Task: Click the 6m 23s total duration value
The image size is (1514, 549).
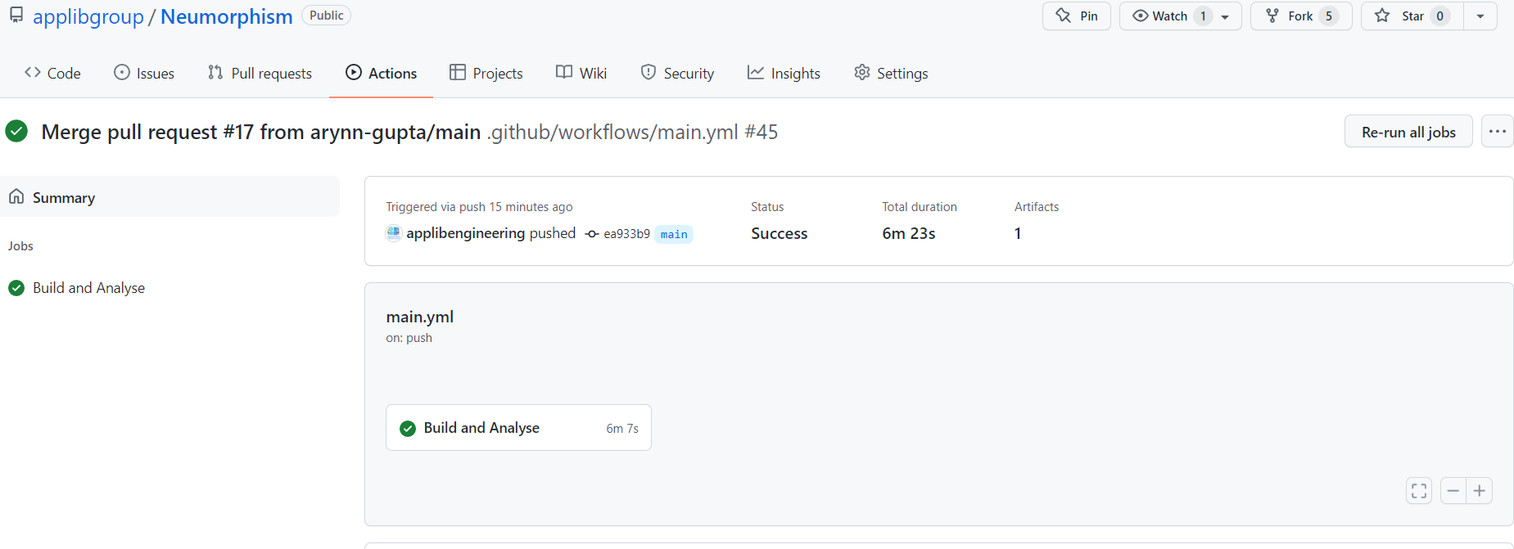Action: [x=909, y=233]
